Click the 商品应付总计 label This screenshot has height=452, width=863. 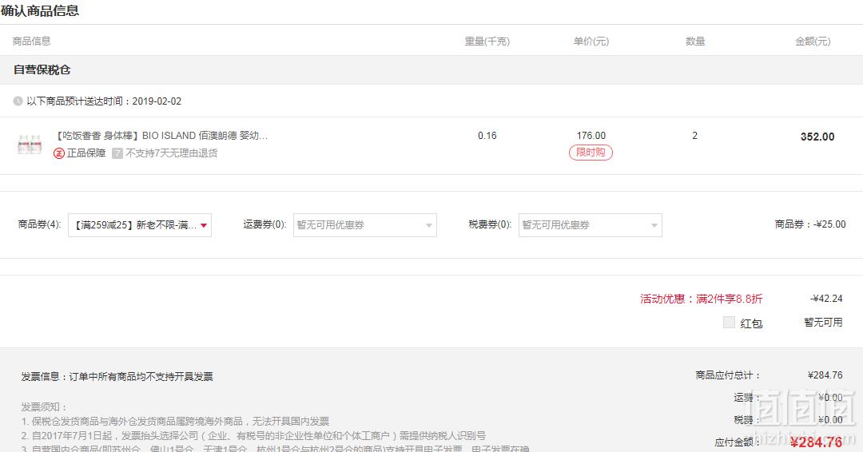tap(728, 375)
